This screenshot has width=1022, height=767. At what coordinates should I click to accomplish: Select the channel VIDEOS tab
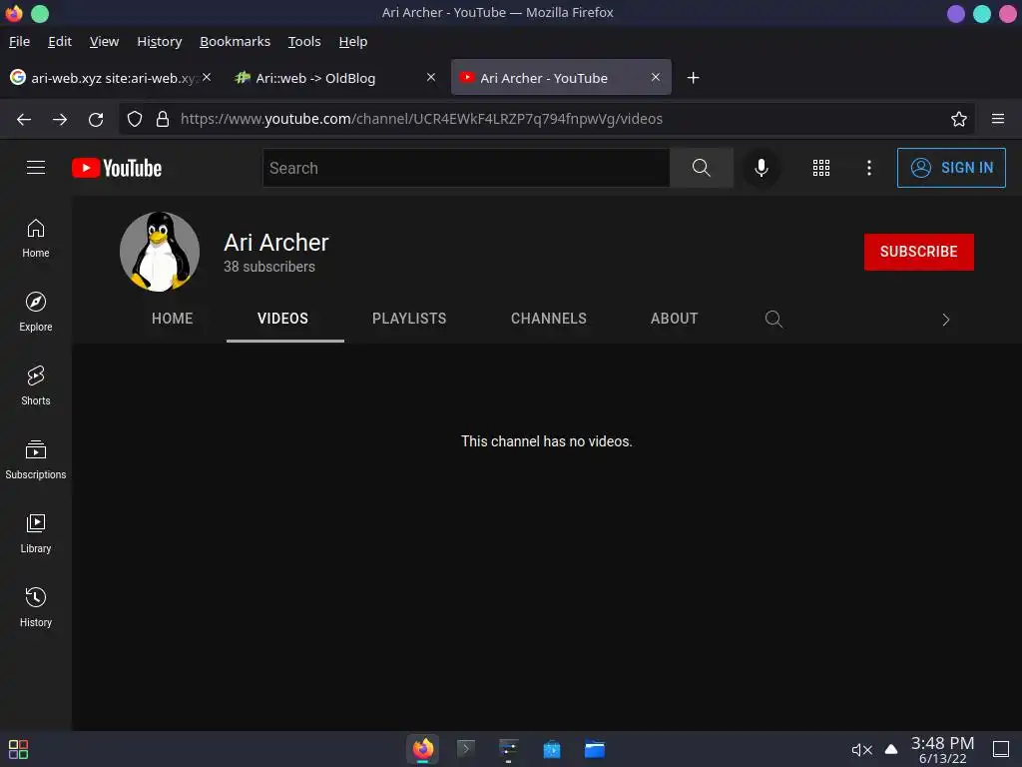(282, 319)
